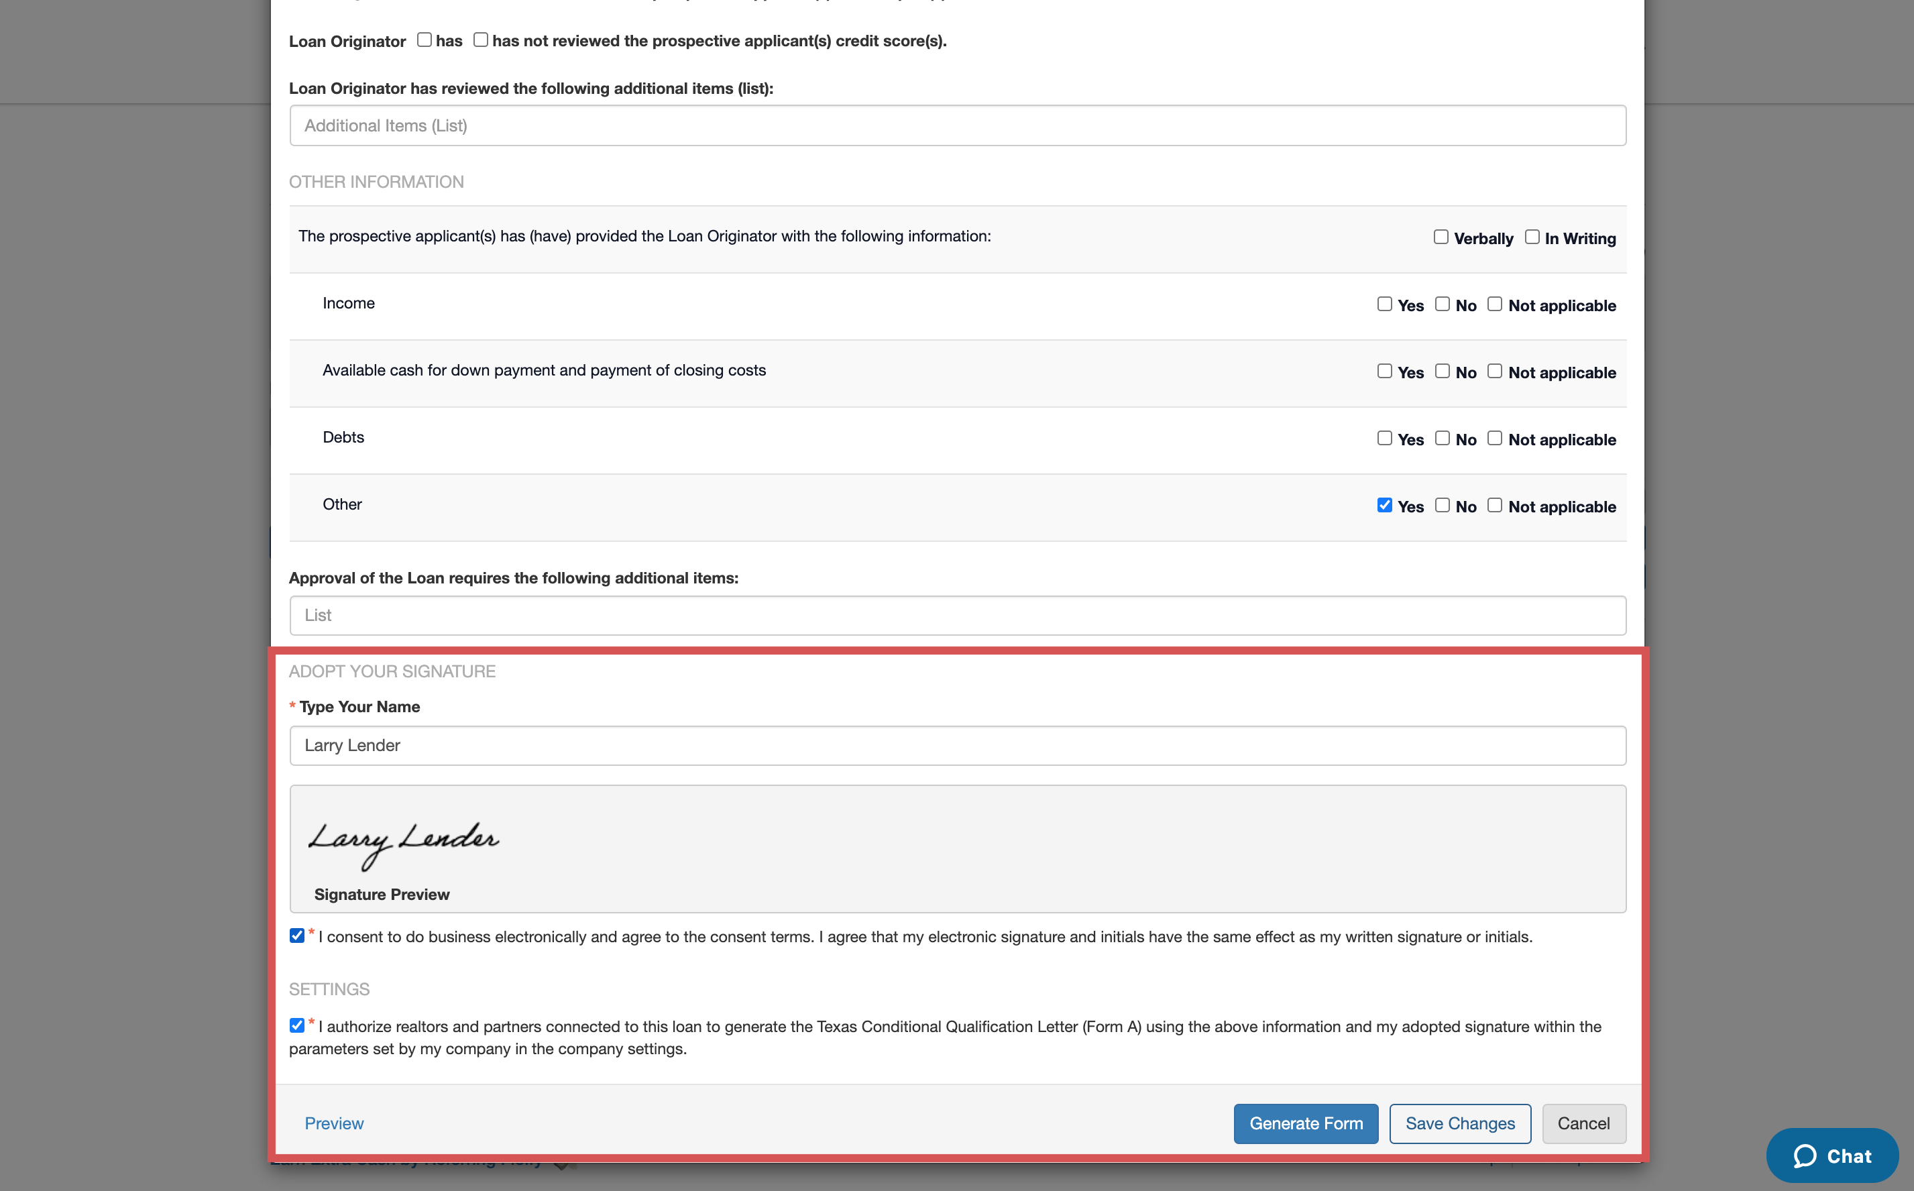
Task: Disable the realtor authorization checkbox under Settings
Action: coord(297,1025)
